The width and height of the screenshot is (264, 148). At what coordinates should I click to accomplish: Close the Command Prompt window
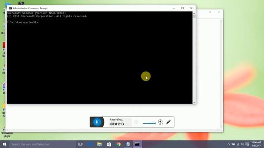[x=191, y=8]
